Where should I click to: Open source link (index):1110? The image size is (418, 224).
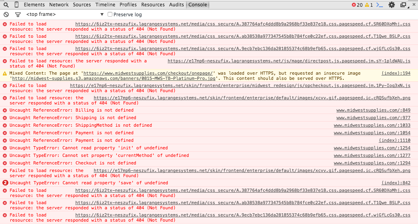[394, 140]
